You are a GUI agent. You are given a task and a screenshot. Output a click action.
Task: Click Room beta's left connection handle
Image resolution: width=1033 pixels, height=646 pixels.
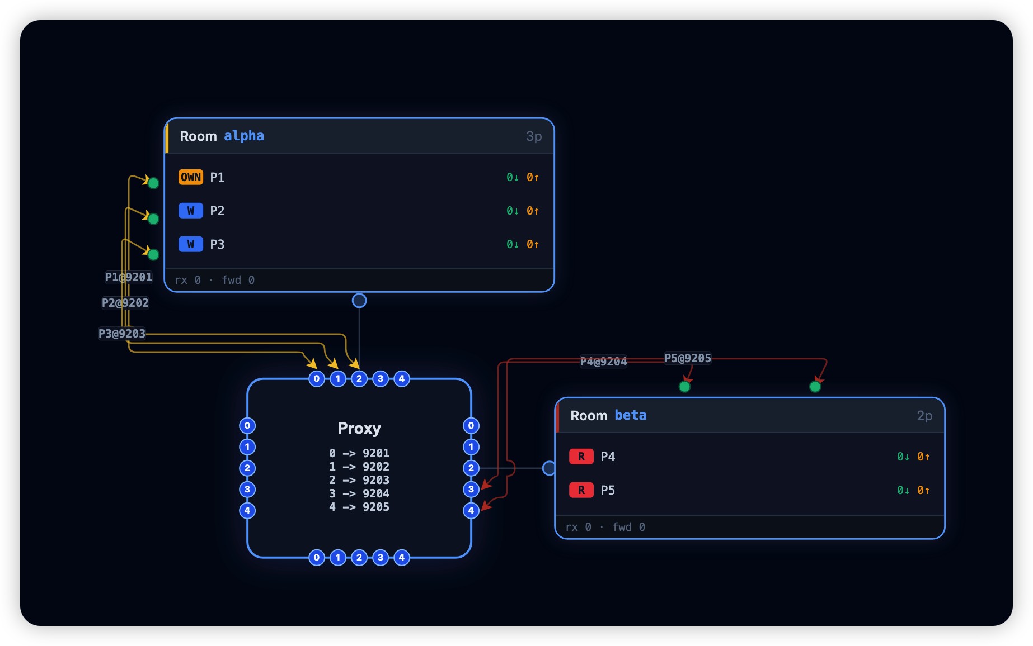pos(550,468)
